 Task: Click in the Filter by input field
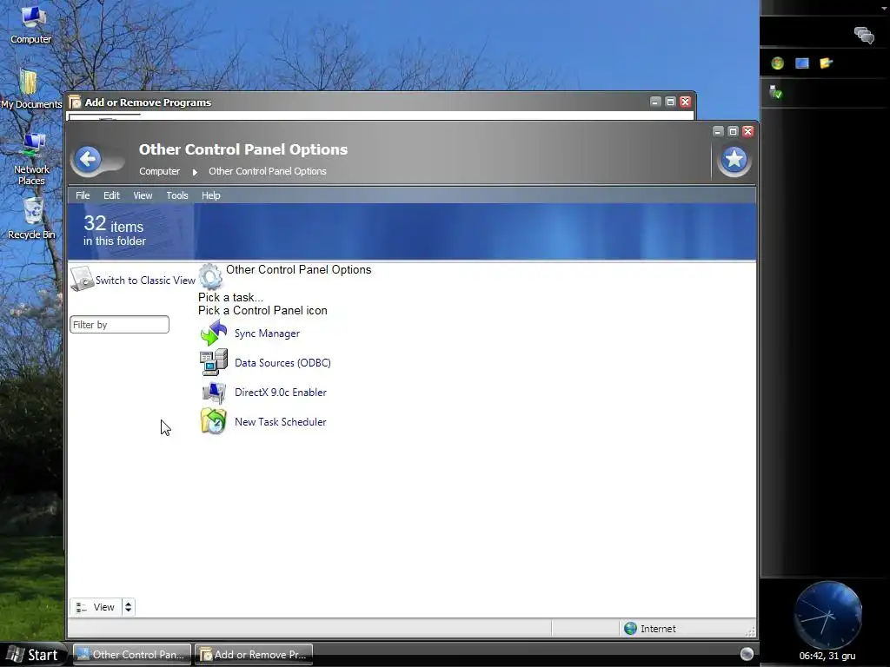119,325
